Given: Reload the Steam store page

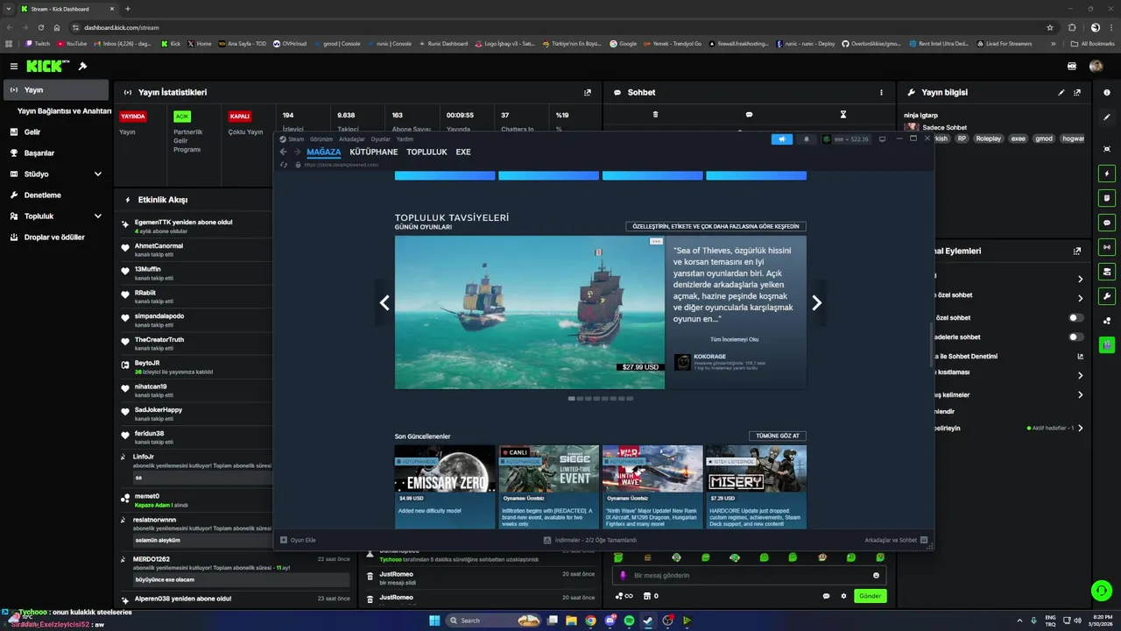Looking at the screenshot, I should [283, 165].
